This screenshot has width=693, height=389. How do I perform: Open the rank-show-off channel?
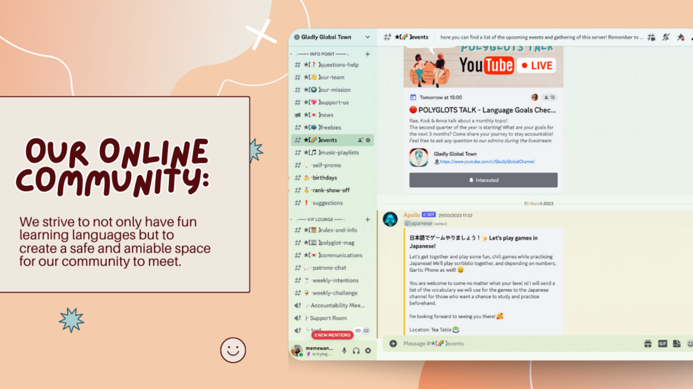(x=332, y=191)
